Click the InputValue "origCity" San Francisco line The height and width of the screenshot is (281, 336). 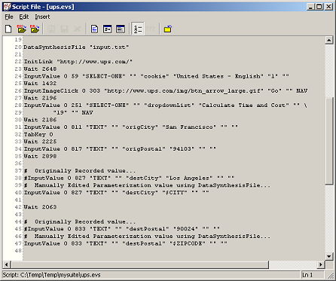(x=130, y=127)
